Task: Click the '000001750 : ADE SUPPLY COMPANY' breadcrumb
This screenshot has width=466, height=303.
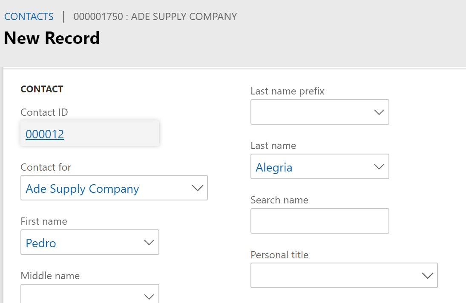Action: pos(155,17)
